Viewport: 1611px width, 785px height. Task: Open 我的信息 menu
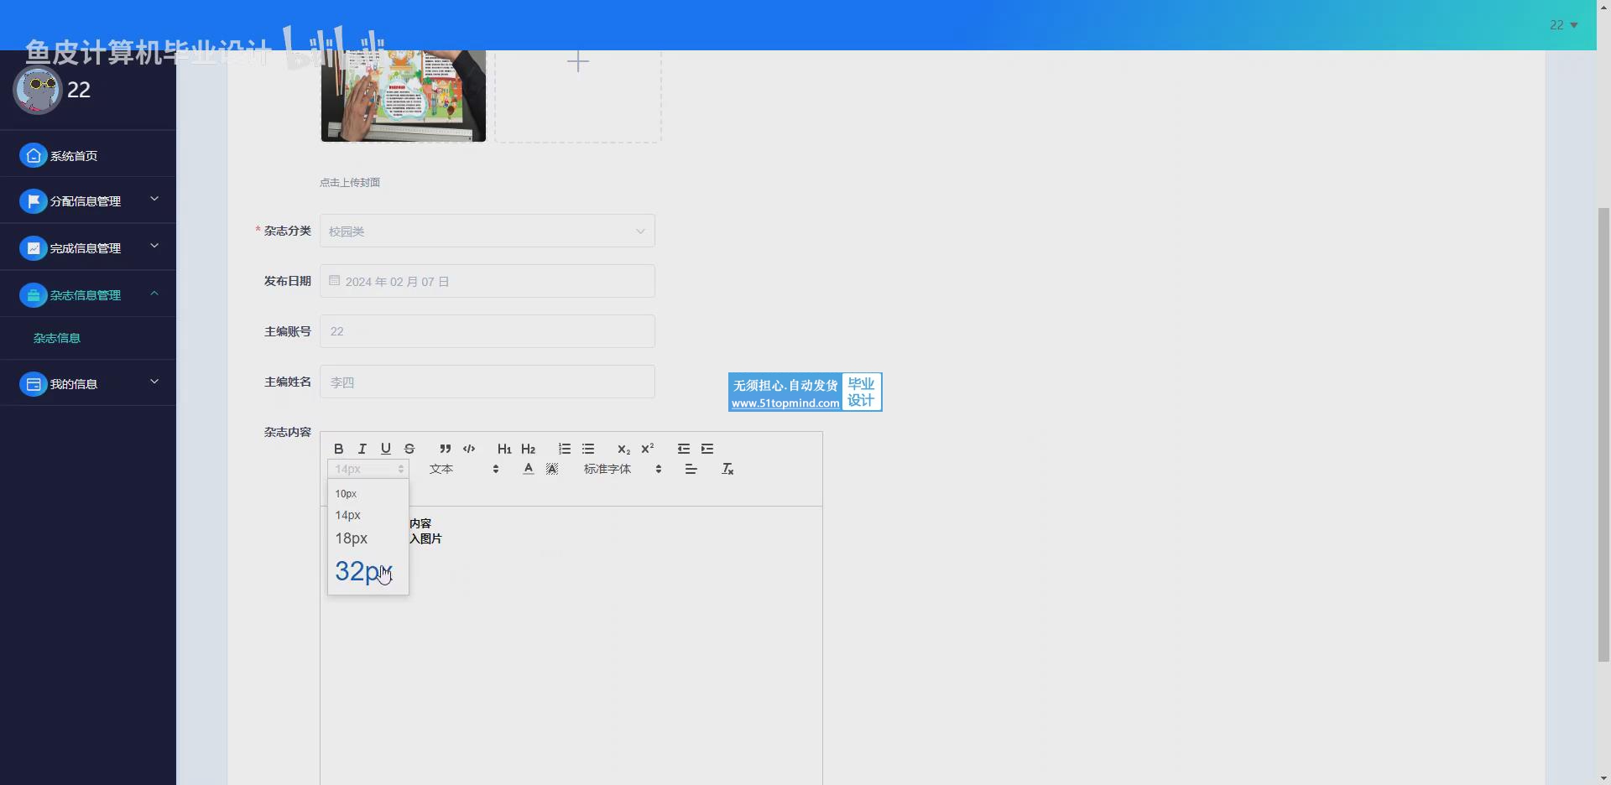pyautogui.click(x=88, y=384)
